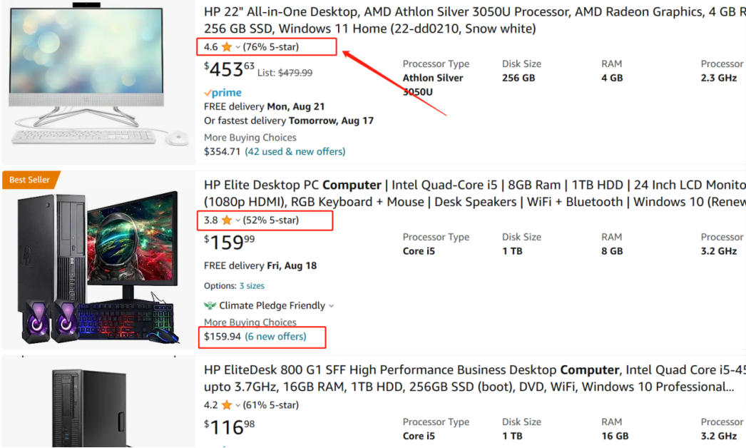Viewport: 746px width, 448px height.
Task: Open the 42 used & new offers link
Action: [x=295, y=151]
